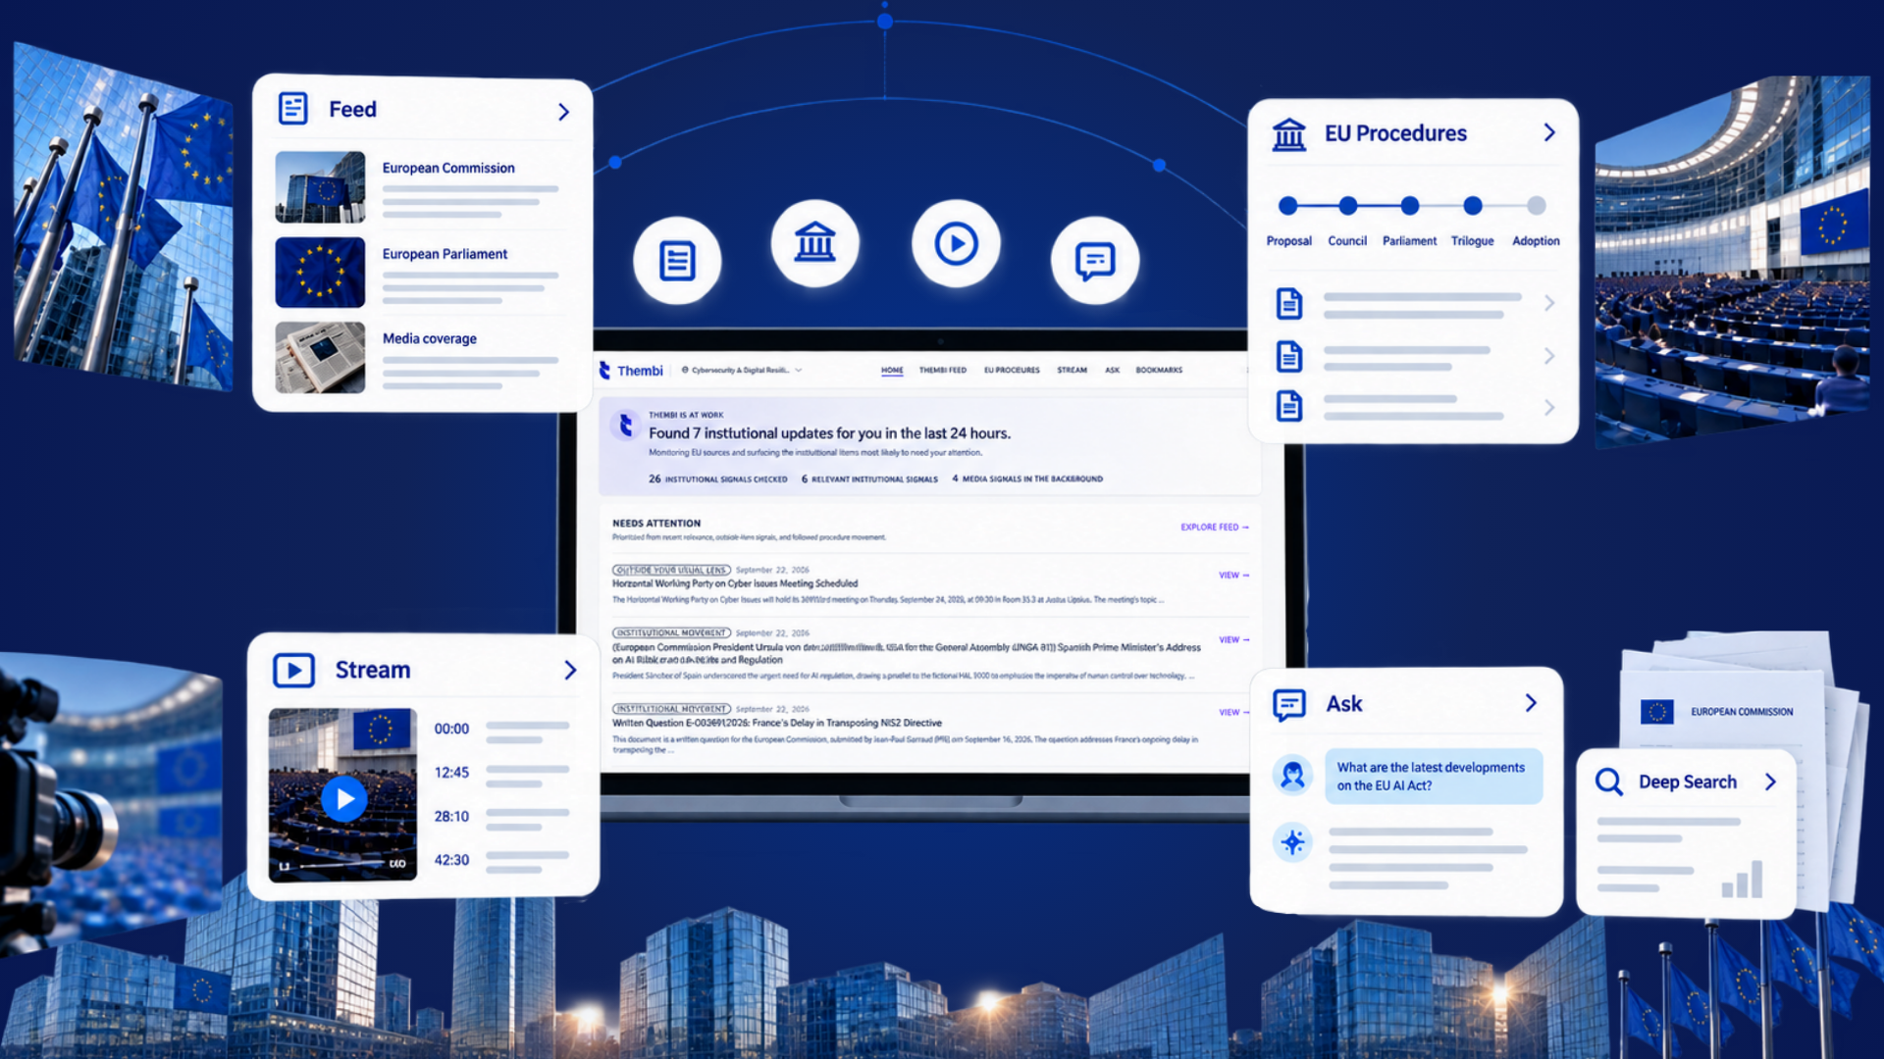Jump to stream timestamp 28:10
Screen dimensions: 1884x1059
pyautogui.click(x=451, y=816)
